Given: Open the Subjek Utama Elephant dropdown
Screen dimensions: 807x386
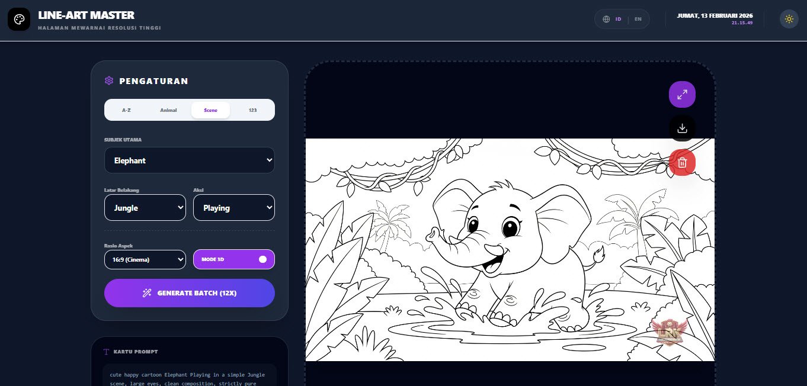Looking at the screenshot, I should pos(190,160).
